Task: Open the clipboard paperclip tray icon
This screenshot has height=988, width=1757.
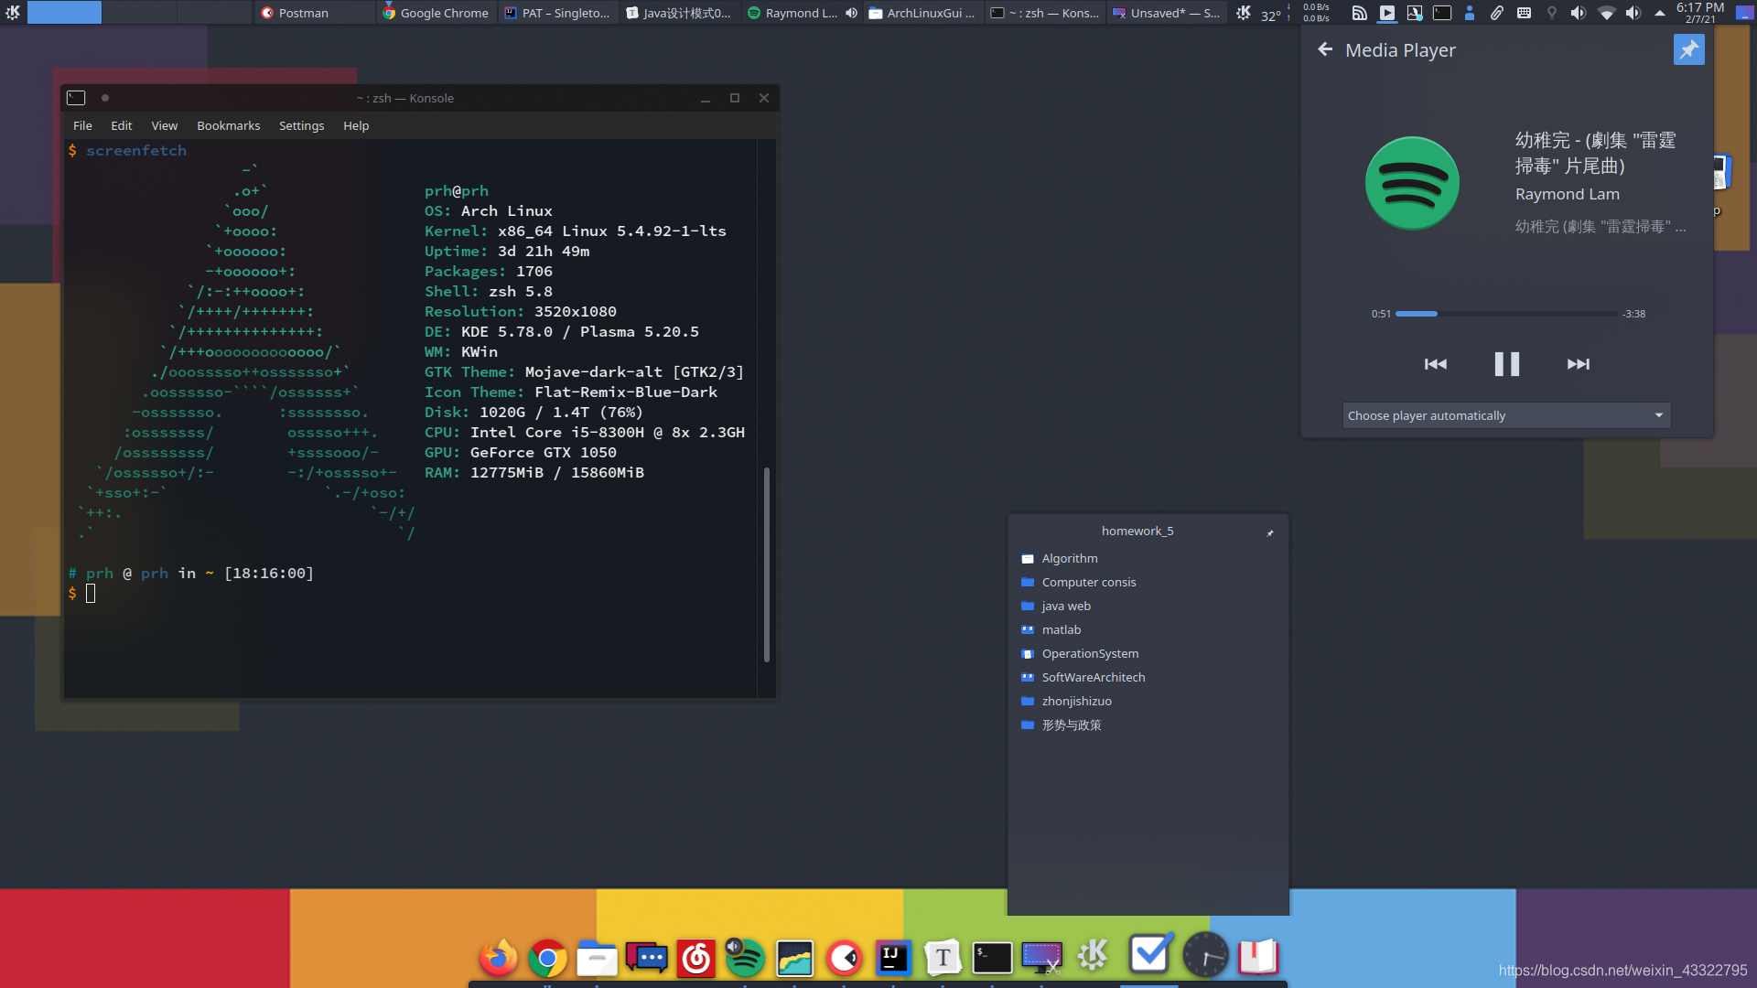Action: 1497,13
